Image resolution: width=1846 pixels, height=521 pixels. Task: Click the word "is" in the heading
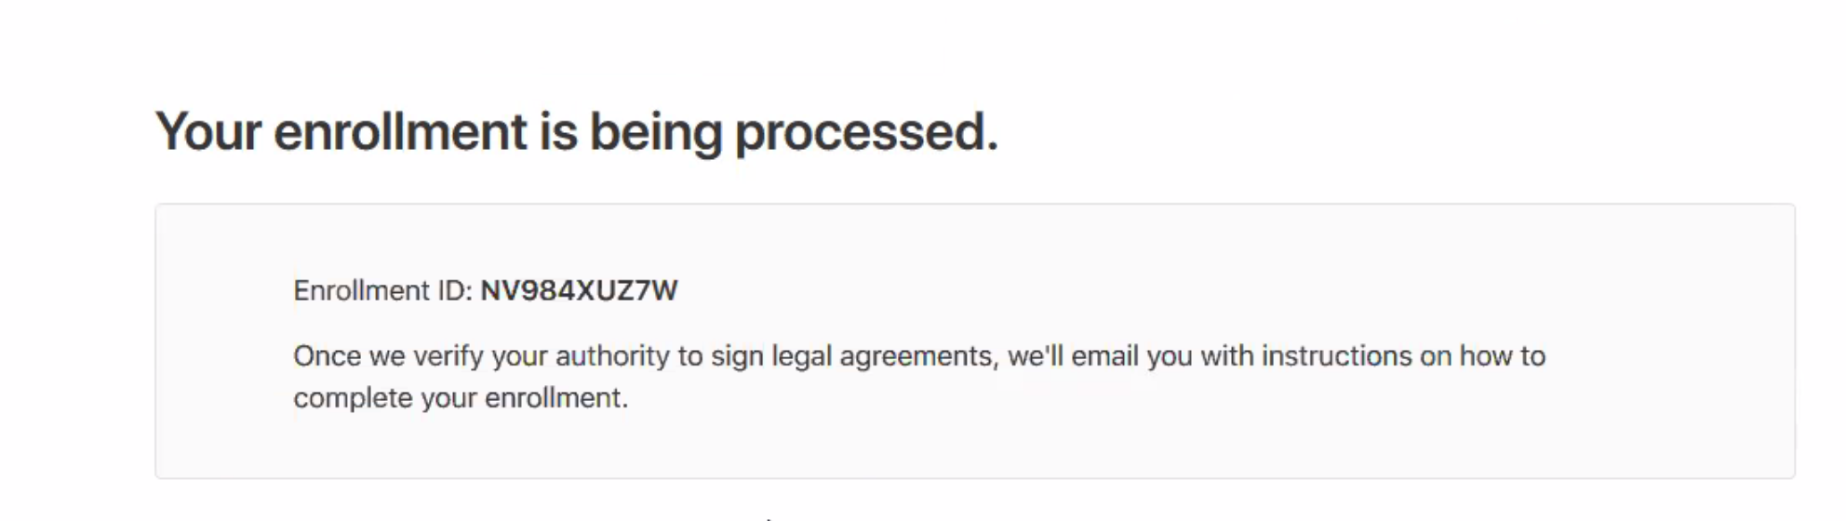click(x=558, y=131)
